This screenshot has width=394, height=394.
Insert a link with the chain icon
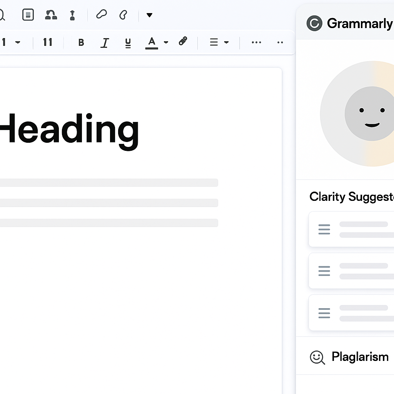click(102, 14)
